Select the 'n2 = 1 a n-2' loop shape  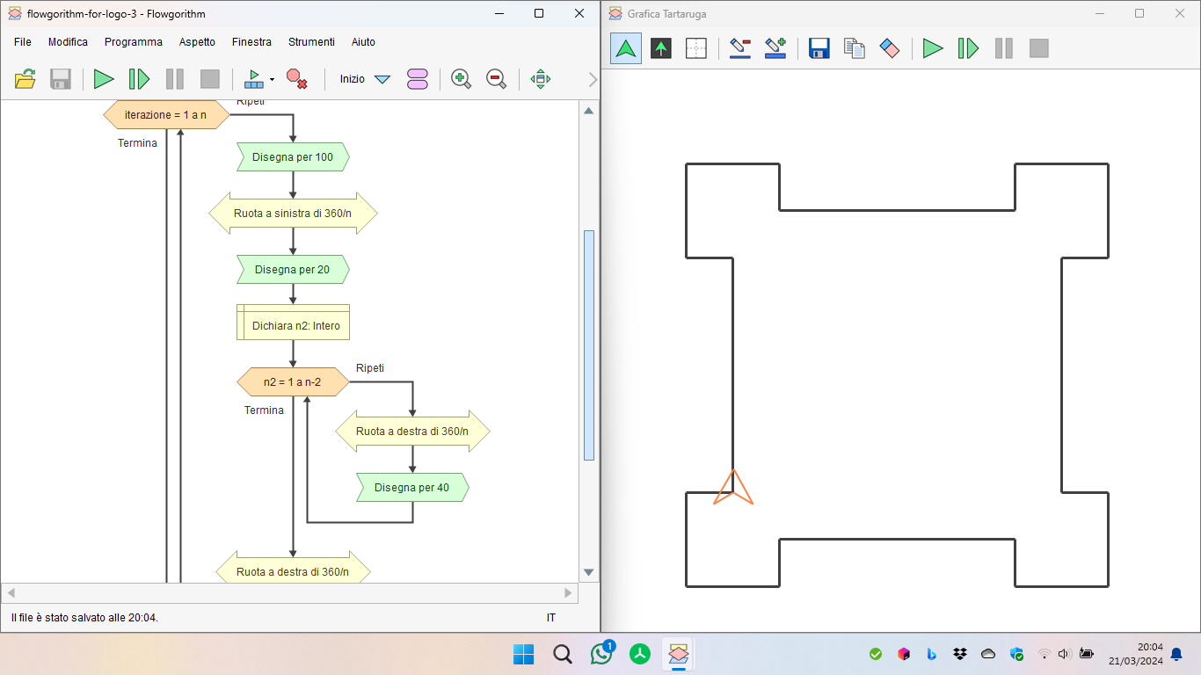point(293,382)
